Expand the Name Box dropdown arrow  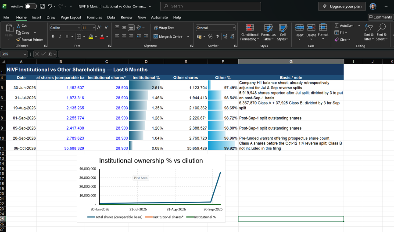25,54
